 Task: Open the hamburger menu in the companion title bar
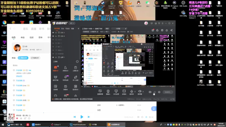point(162,23)
